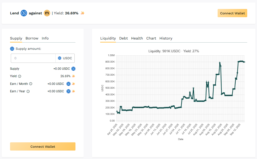Select the Supply tab
The image size is (257, 159).
16,38
